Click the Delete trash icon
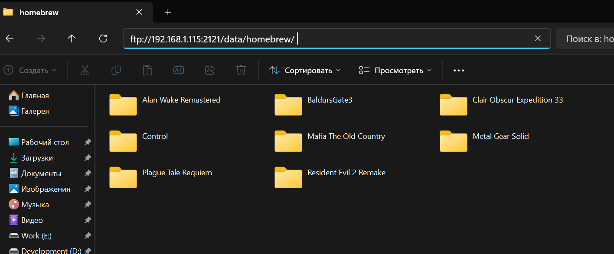Screen dimensions: 614x254 (241, 70)
